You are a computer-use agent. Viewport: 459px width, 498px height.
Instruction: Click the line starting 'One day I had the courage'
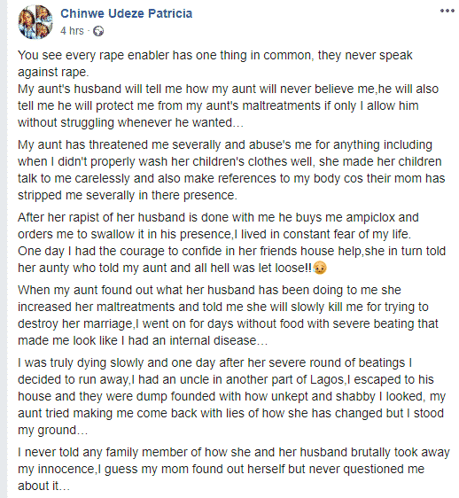(x=232, y=252)
